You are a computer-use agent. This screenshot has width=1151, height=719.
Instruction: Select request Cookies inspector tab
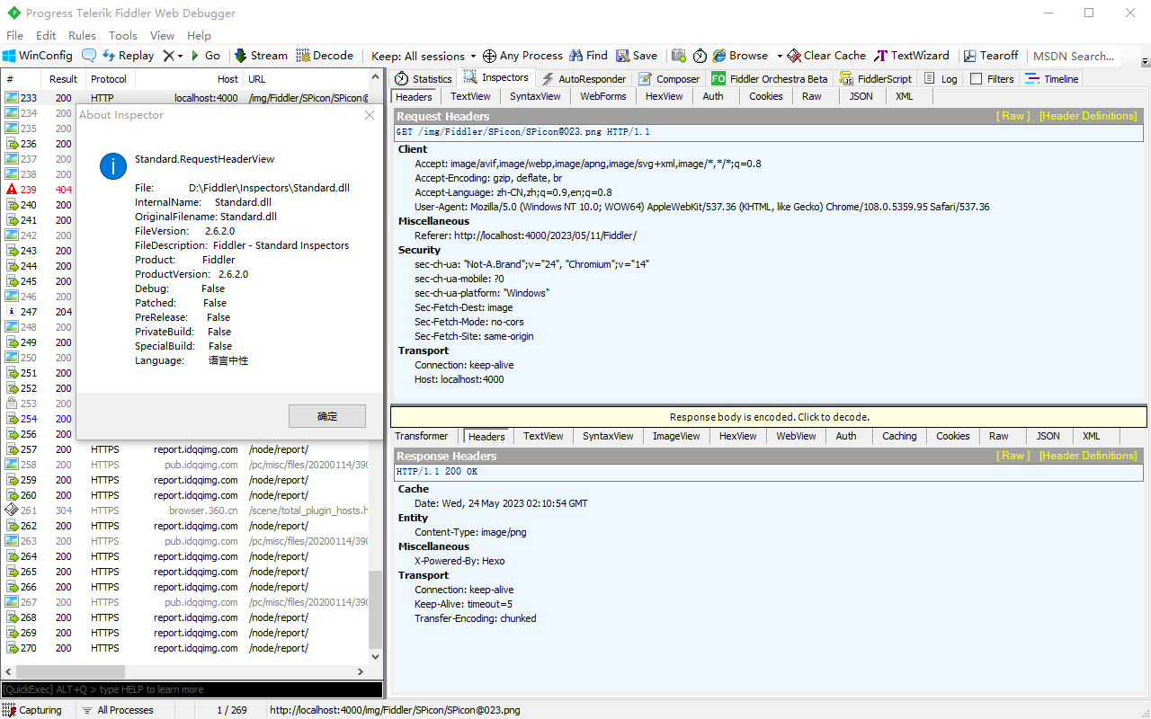(x=765, y=96)
